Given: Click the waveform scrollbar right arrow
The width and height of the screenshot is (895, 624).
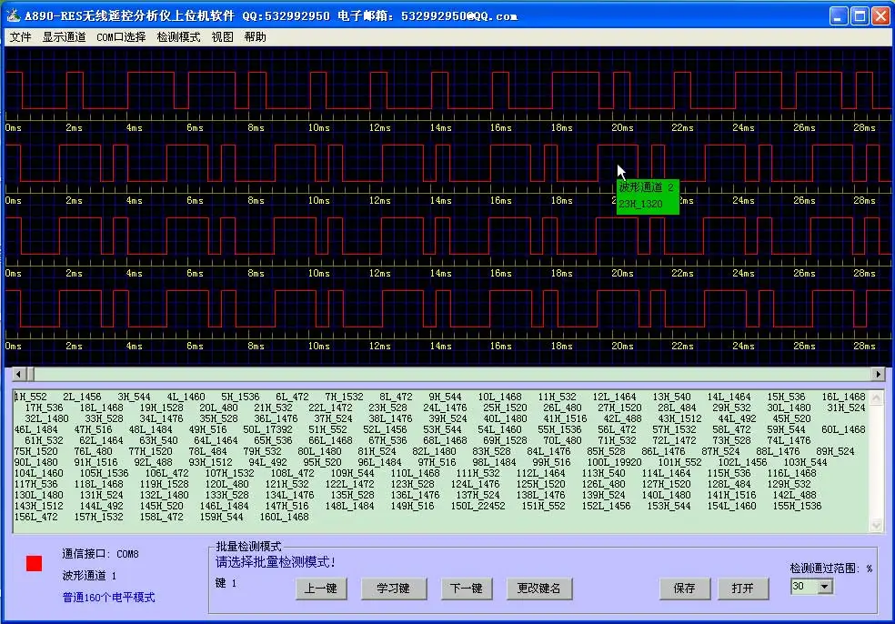Looking at the screenshot, I should click(878, 374).
